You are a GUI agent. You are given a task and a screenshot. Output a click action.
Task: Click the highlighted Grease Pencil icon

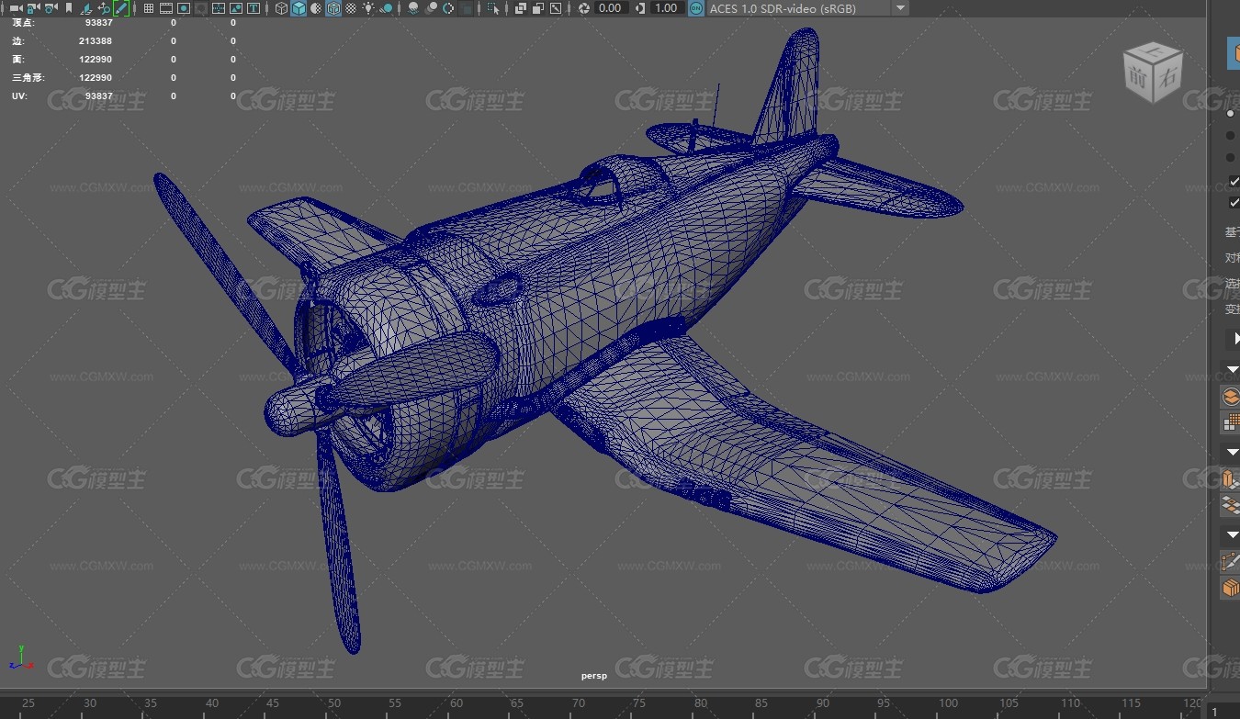tap(121, 8)
